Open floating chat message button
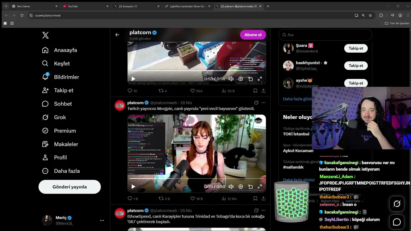 click(x=397, y=222)
